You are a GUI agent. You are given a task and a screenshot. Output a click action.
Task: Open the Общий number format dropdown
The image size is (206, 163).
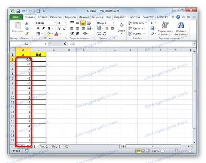coord(113,23)
